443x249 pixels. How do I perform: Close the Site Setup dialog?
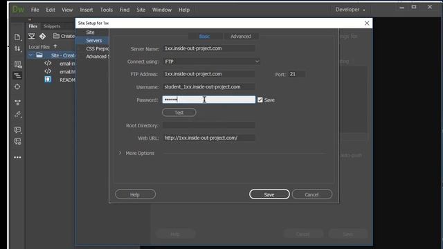pos(367,23)
